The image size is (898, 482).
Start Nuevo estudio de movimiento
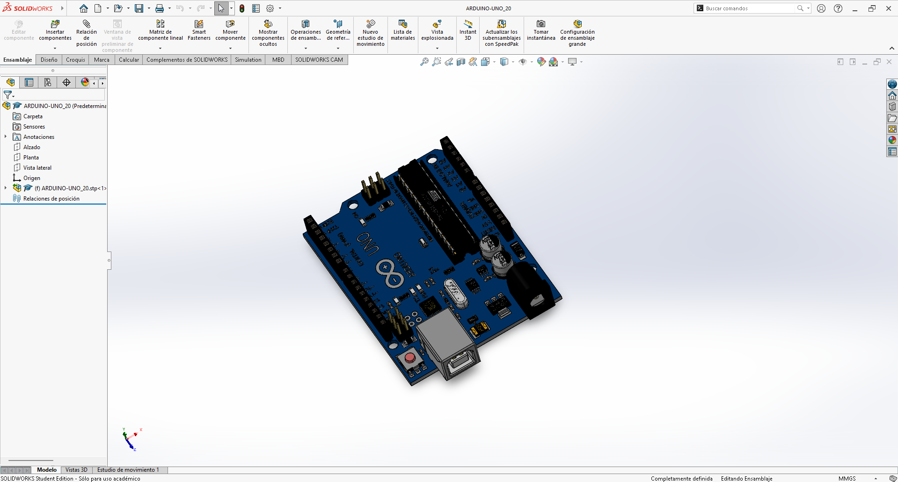[370, 33]
